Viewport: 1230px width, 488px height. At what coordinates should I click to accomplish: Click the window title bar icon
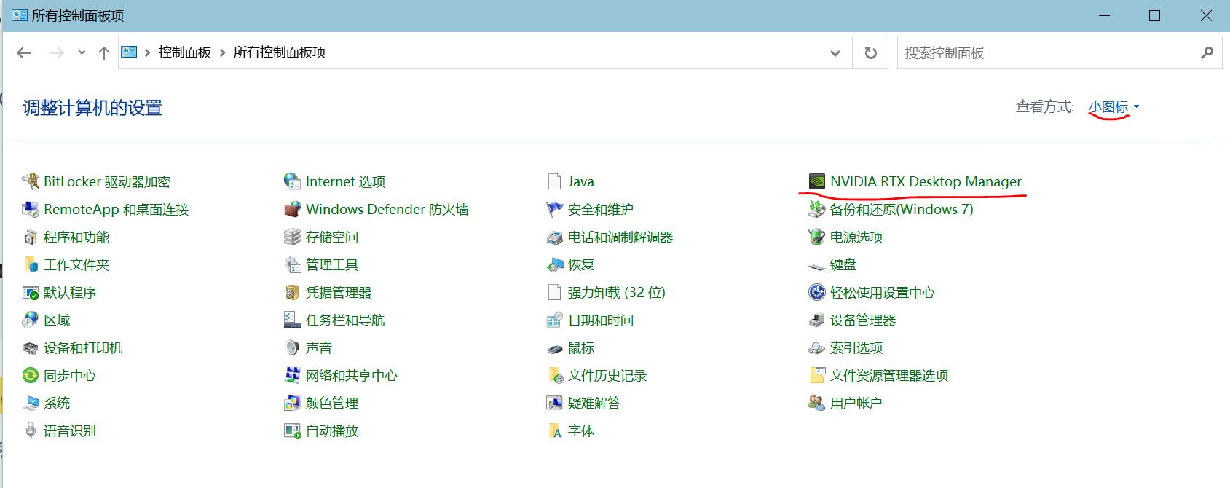coord(20,15)
